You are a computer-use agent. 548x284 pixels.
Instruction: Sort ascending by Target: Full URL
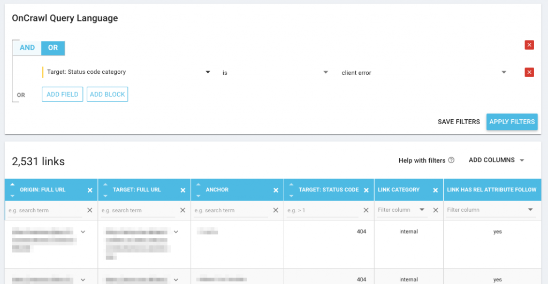tap(105, 184)
